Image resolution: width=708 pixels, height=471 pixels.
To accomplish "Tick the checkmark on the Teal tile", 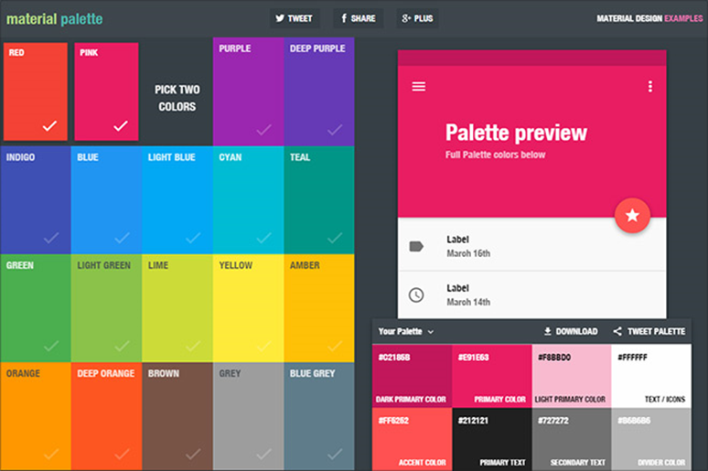I will tap(335, 238).
